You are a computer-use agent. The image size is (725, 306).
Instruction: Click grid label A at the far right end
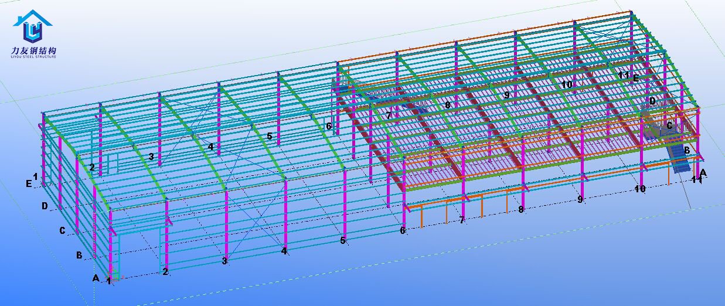pos(703,172)
